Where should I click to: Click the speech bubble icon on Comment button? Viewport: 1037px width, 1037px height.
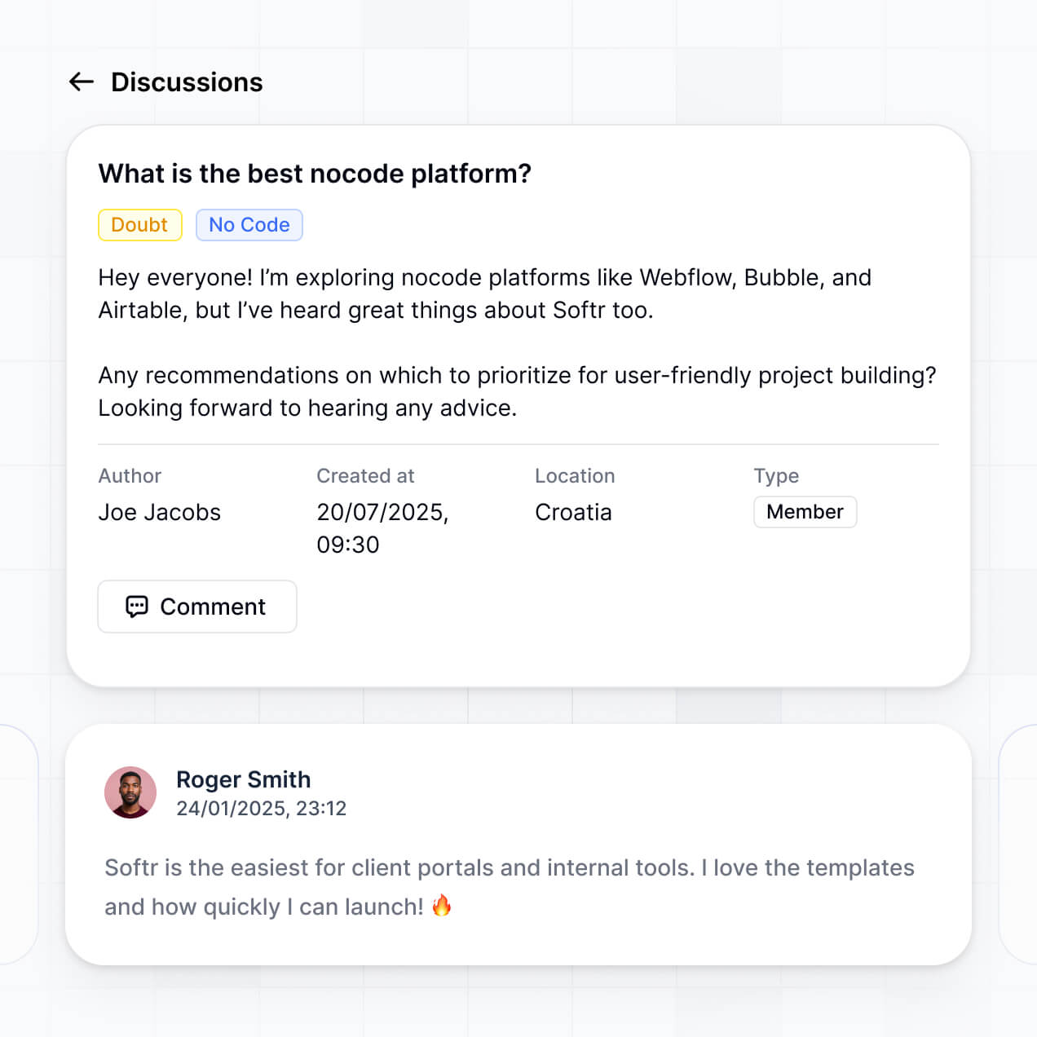(x=137, y=607)
